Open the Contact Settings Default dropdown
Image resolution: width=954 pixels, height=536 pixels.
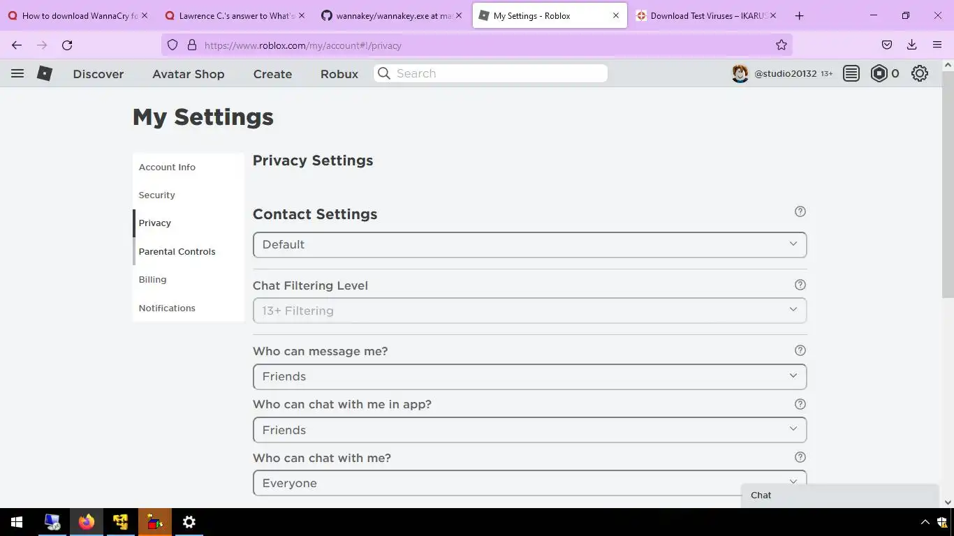[529, 244]
